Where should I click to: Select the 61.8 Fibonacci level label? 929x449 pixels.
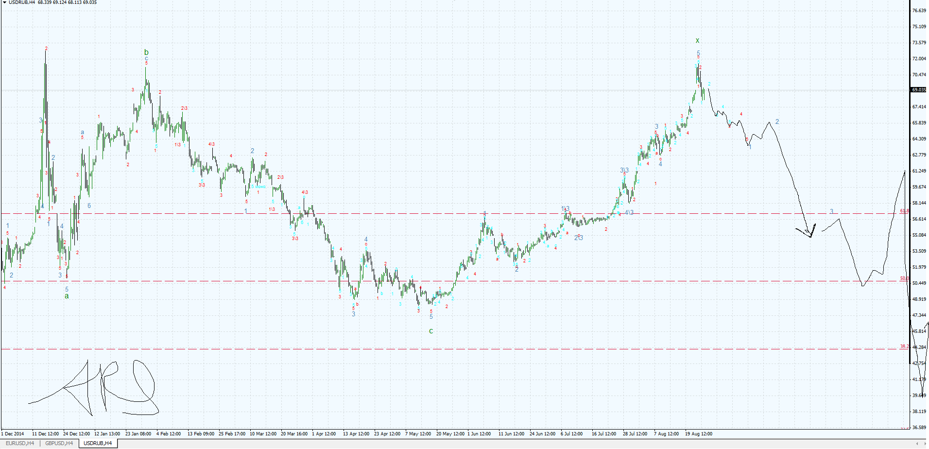point(904,211)
